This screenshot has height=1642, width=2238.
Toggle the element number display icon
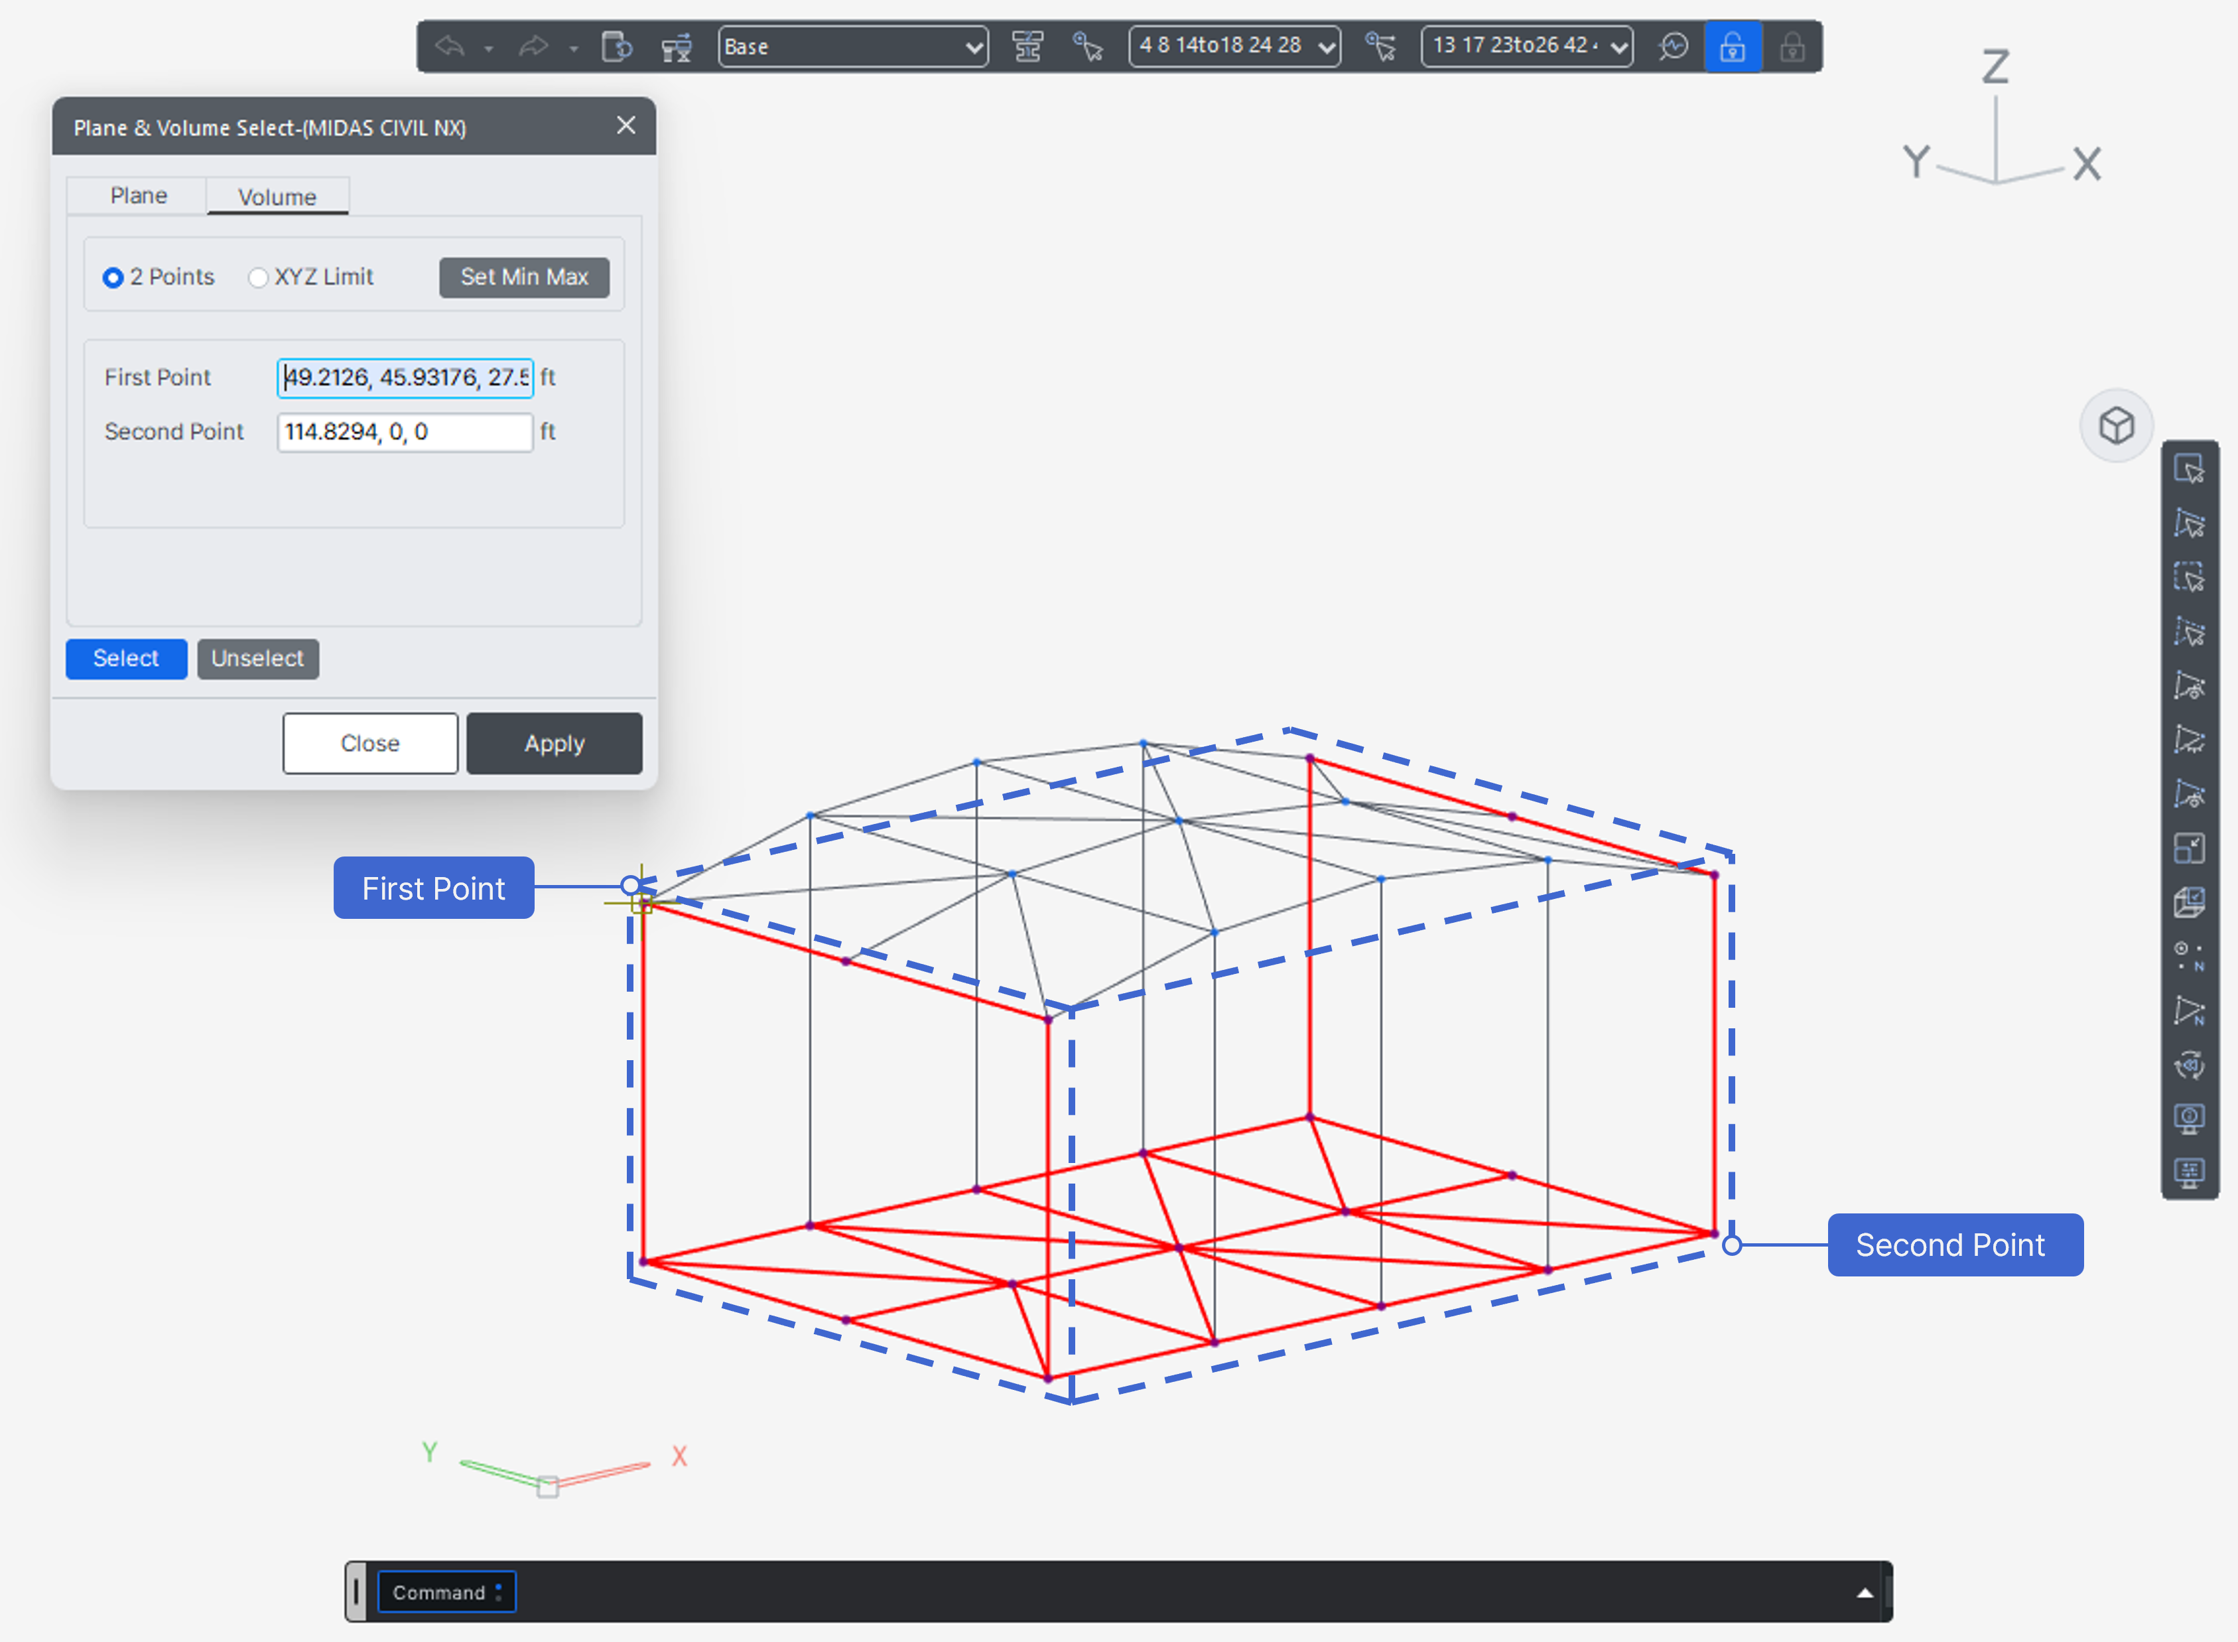point(2188,1011)
